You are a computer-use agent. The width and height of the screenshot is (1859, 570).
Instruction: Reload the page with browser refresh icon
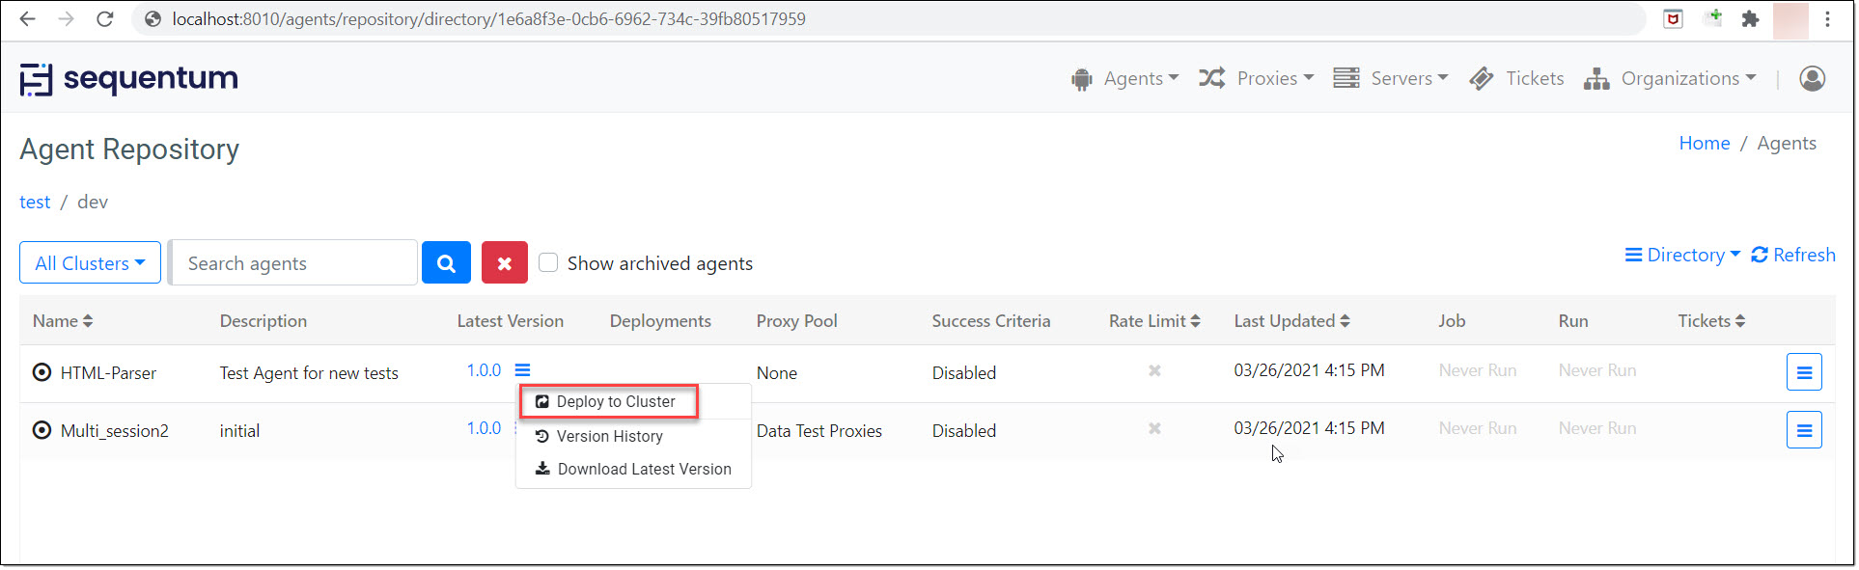click(x=104, y=18)
